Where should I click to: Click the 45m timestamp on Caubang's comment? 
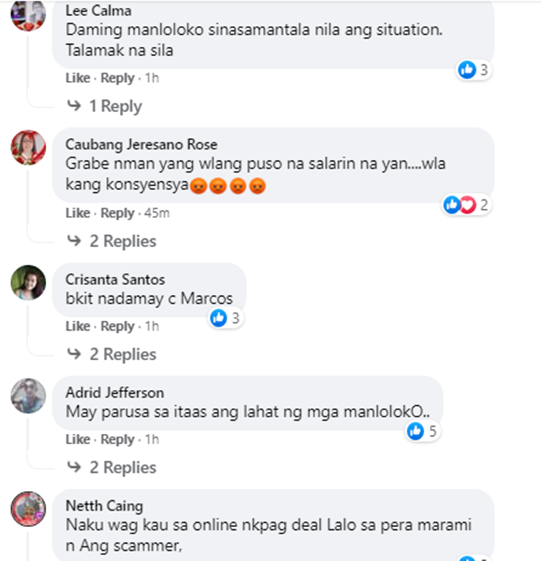[x=157, y=213]
